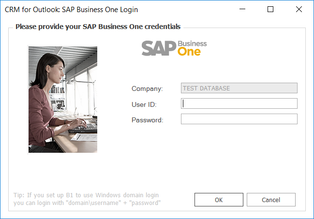Click the heading Please provide your credentials
The image size is (314, 219).
pyautogui.click(x=98, y=27)
